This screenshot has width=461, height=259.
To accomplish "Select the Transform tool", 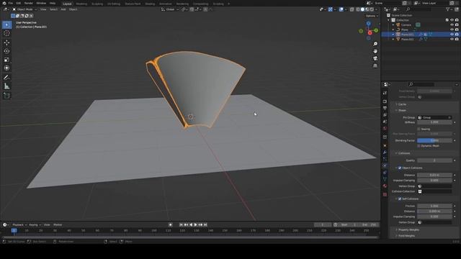I will tap(6, 68).
